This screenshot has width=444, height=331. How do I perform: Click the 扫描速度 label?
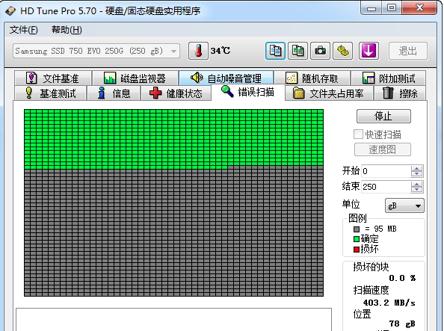pyautogui.click(x=371, y=290)
